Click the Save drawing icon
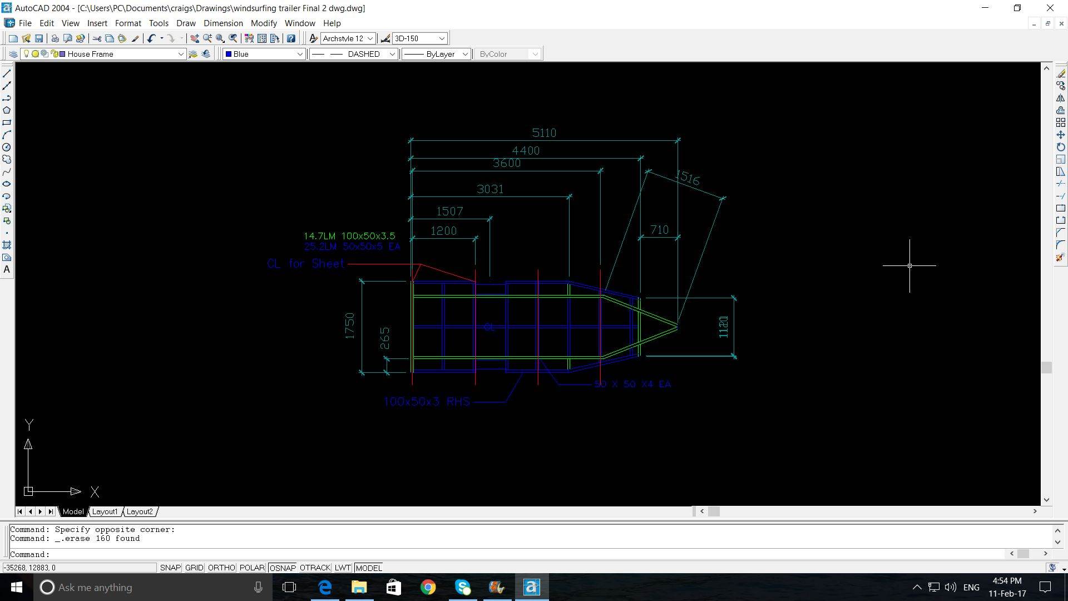The image size is (1068, 601). tap(39, 38)
